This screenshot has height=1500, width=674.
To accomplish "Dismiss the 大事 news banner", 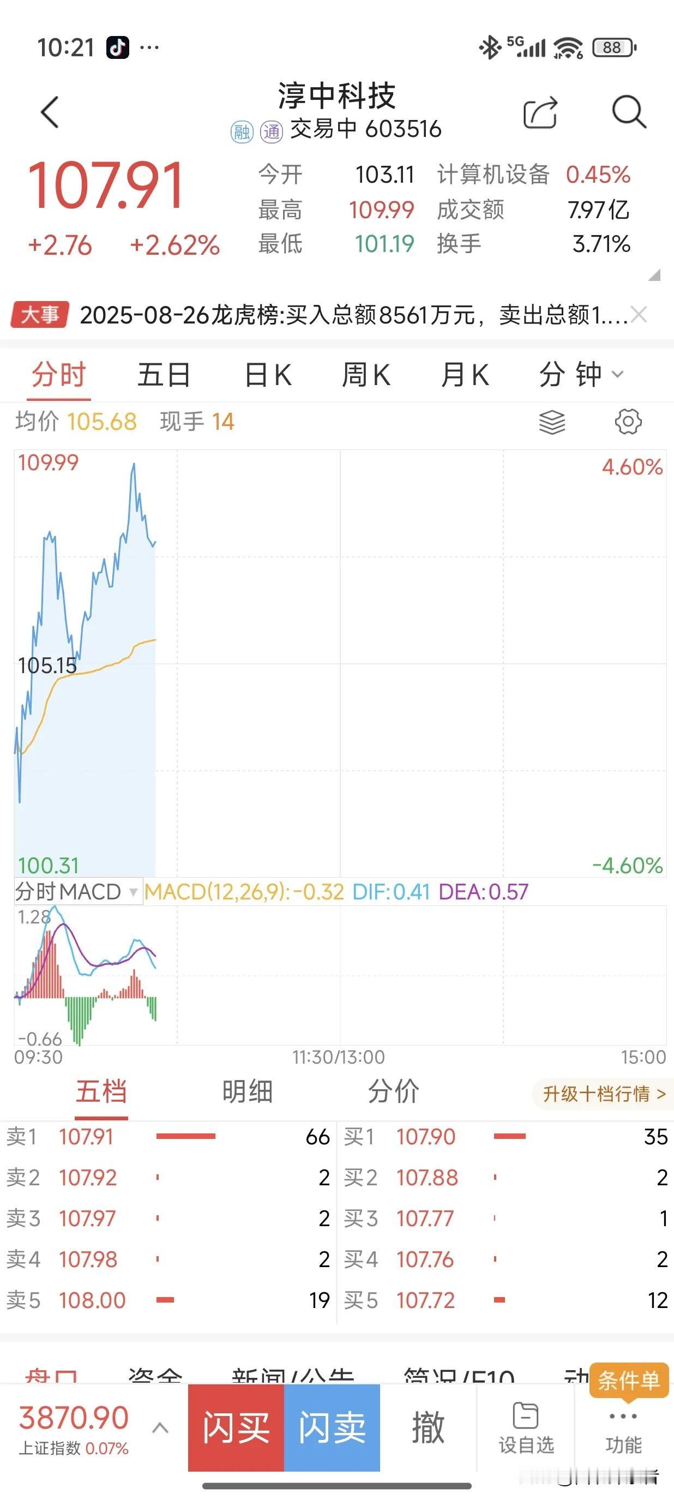I will coord(639,314).
